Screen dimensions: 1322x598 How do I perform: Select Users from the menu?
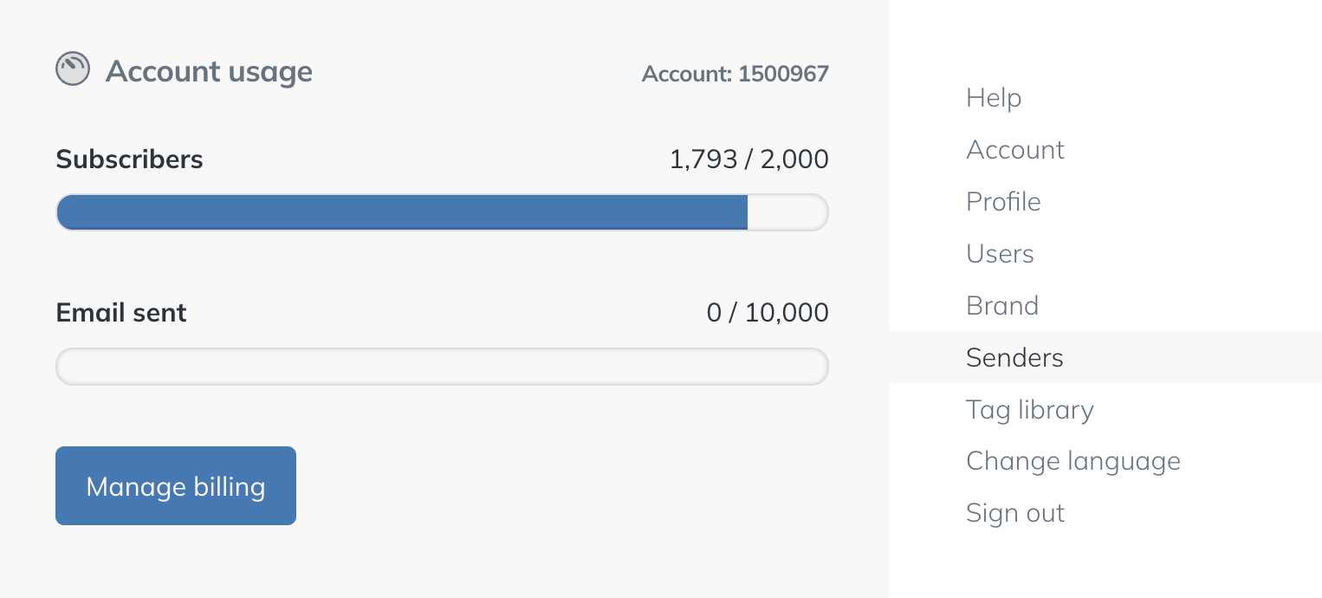pos(1000,254)
